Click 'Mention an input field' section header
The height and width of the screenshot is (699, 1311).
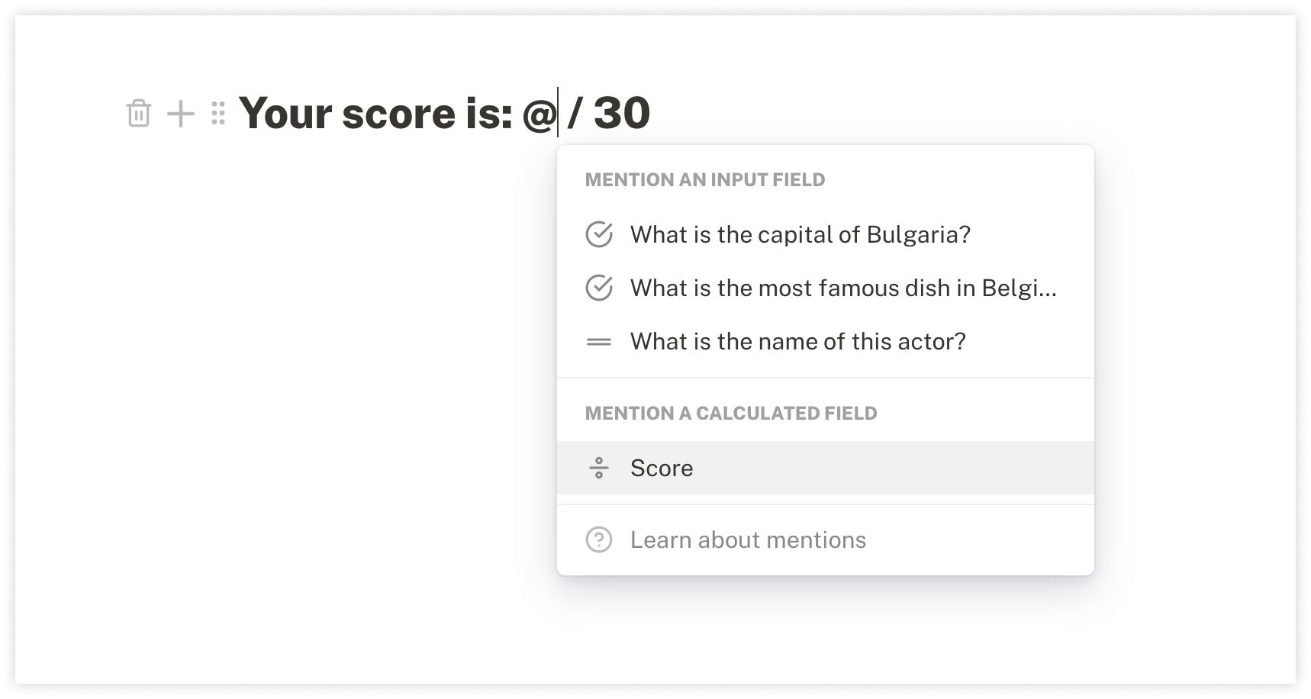[x=705, y=180]
